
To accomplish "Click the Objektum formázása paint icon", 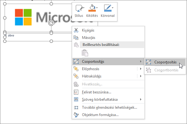I will (x=76, y=115).
